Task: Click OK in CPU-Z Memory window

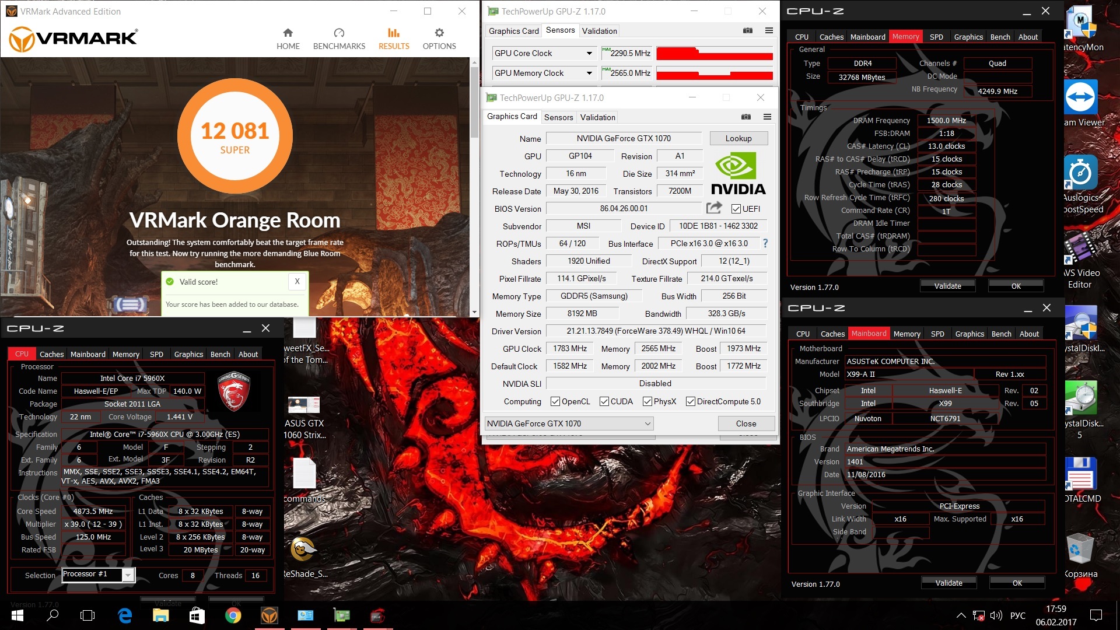Action: pos(1016,286)
